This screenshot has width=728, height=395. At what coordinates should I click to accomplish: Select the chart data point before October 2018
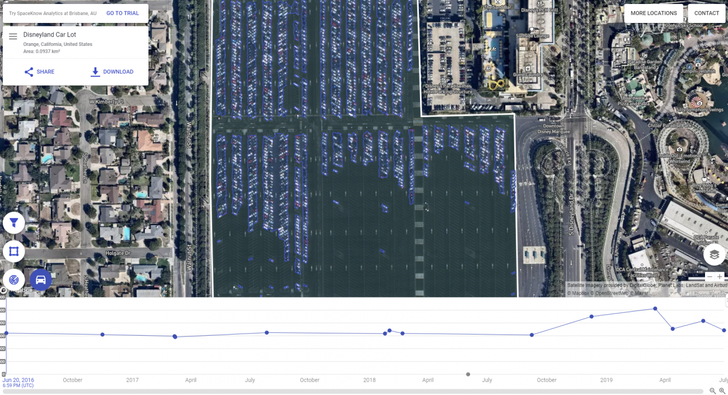pyautogui.click(x=532, y=335)
